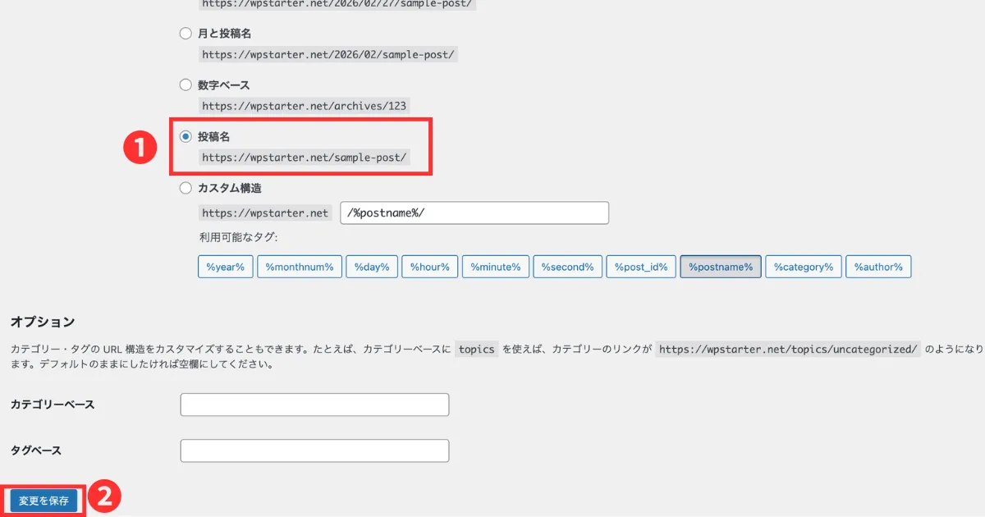985x517 pixels.
Task: Insert the %year% tag
Action: click(226, 267)
